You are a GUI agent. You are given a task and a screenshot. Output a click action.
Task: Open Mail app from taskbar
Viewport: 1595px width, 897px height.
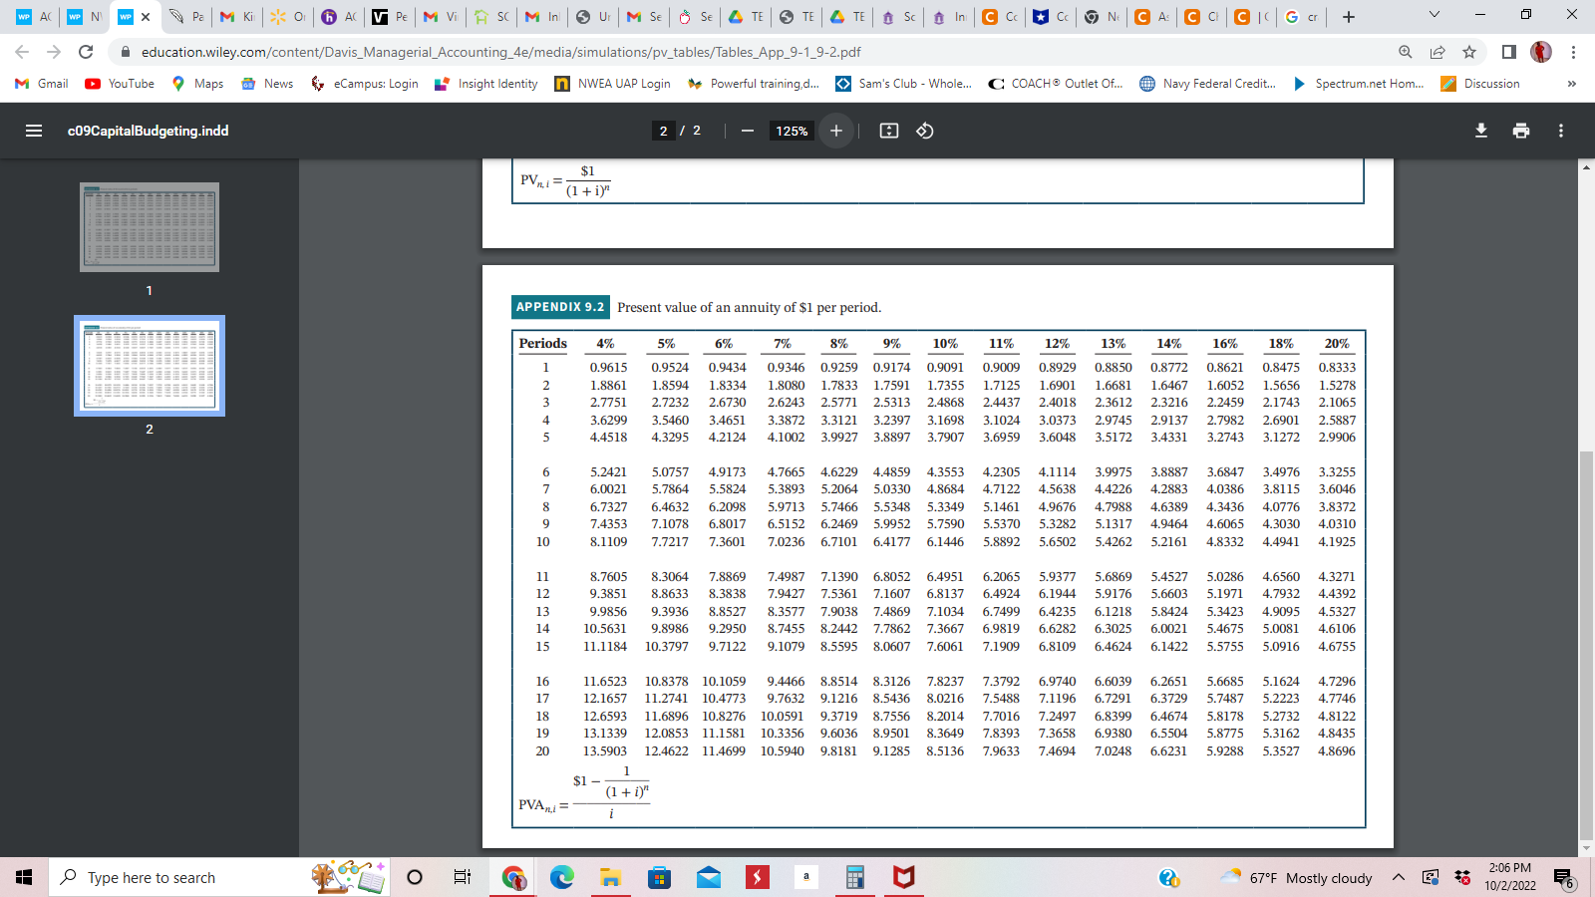(708, 877)
